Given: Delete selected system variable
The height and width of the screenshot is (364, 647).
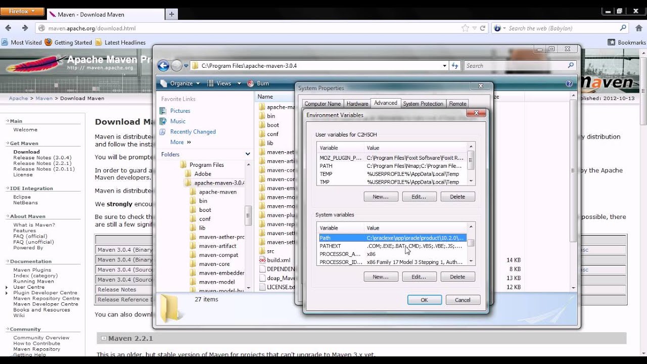Looking at the screenshot, I should [457, 277].
